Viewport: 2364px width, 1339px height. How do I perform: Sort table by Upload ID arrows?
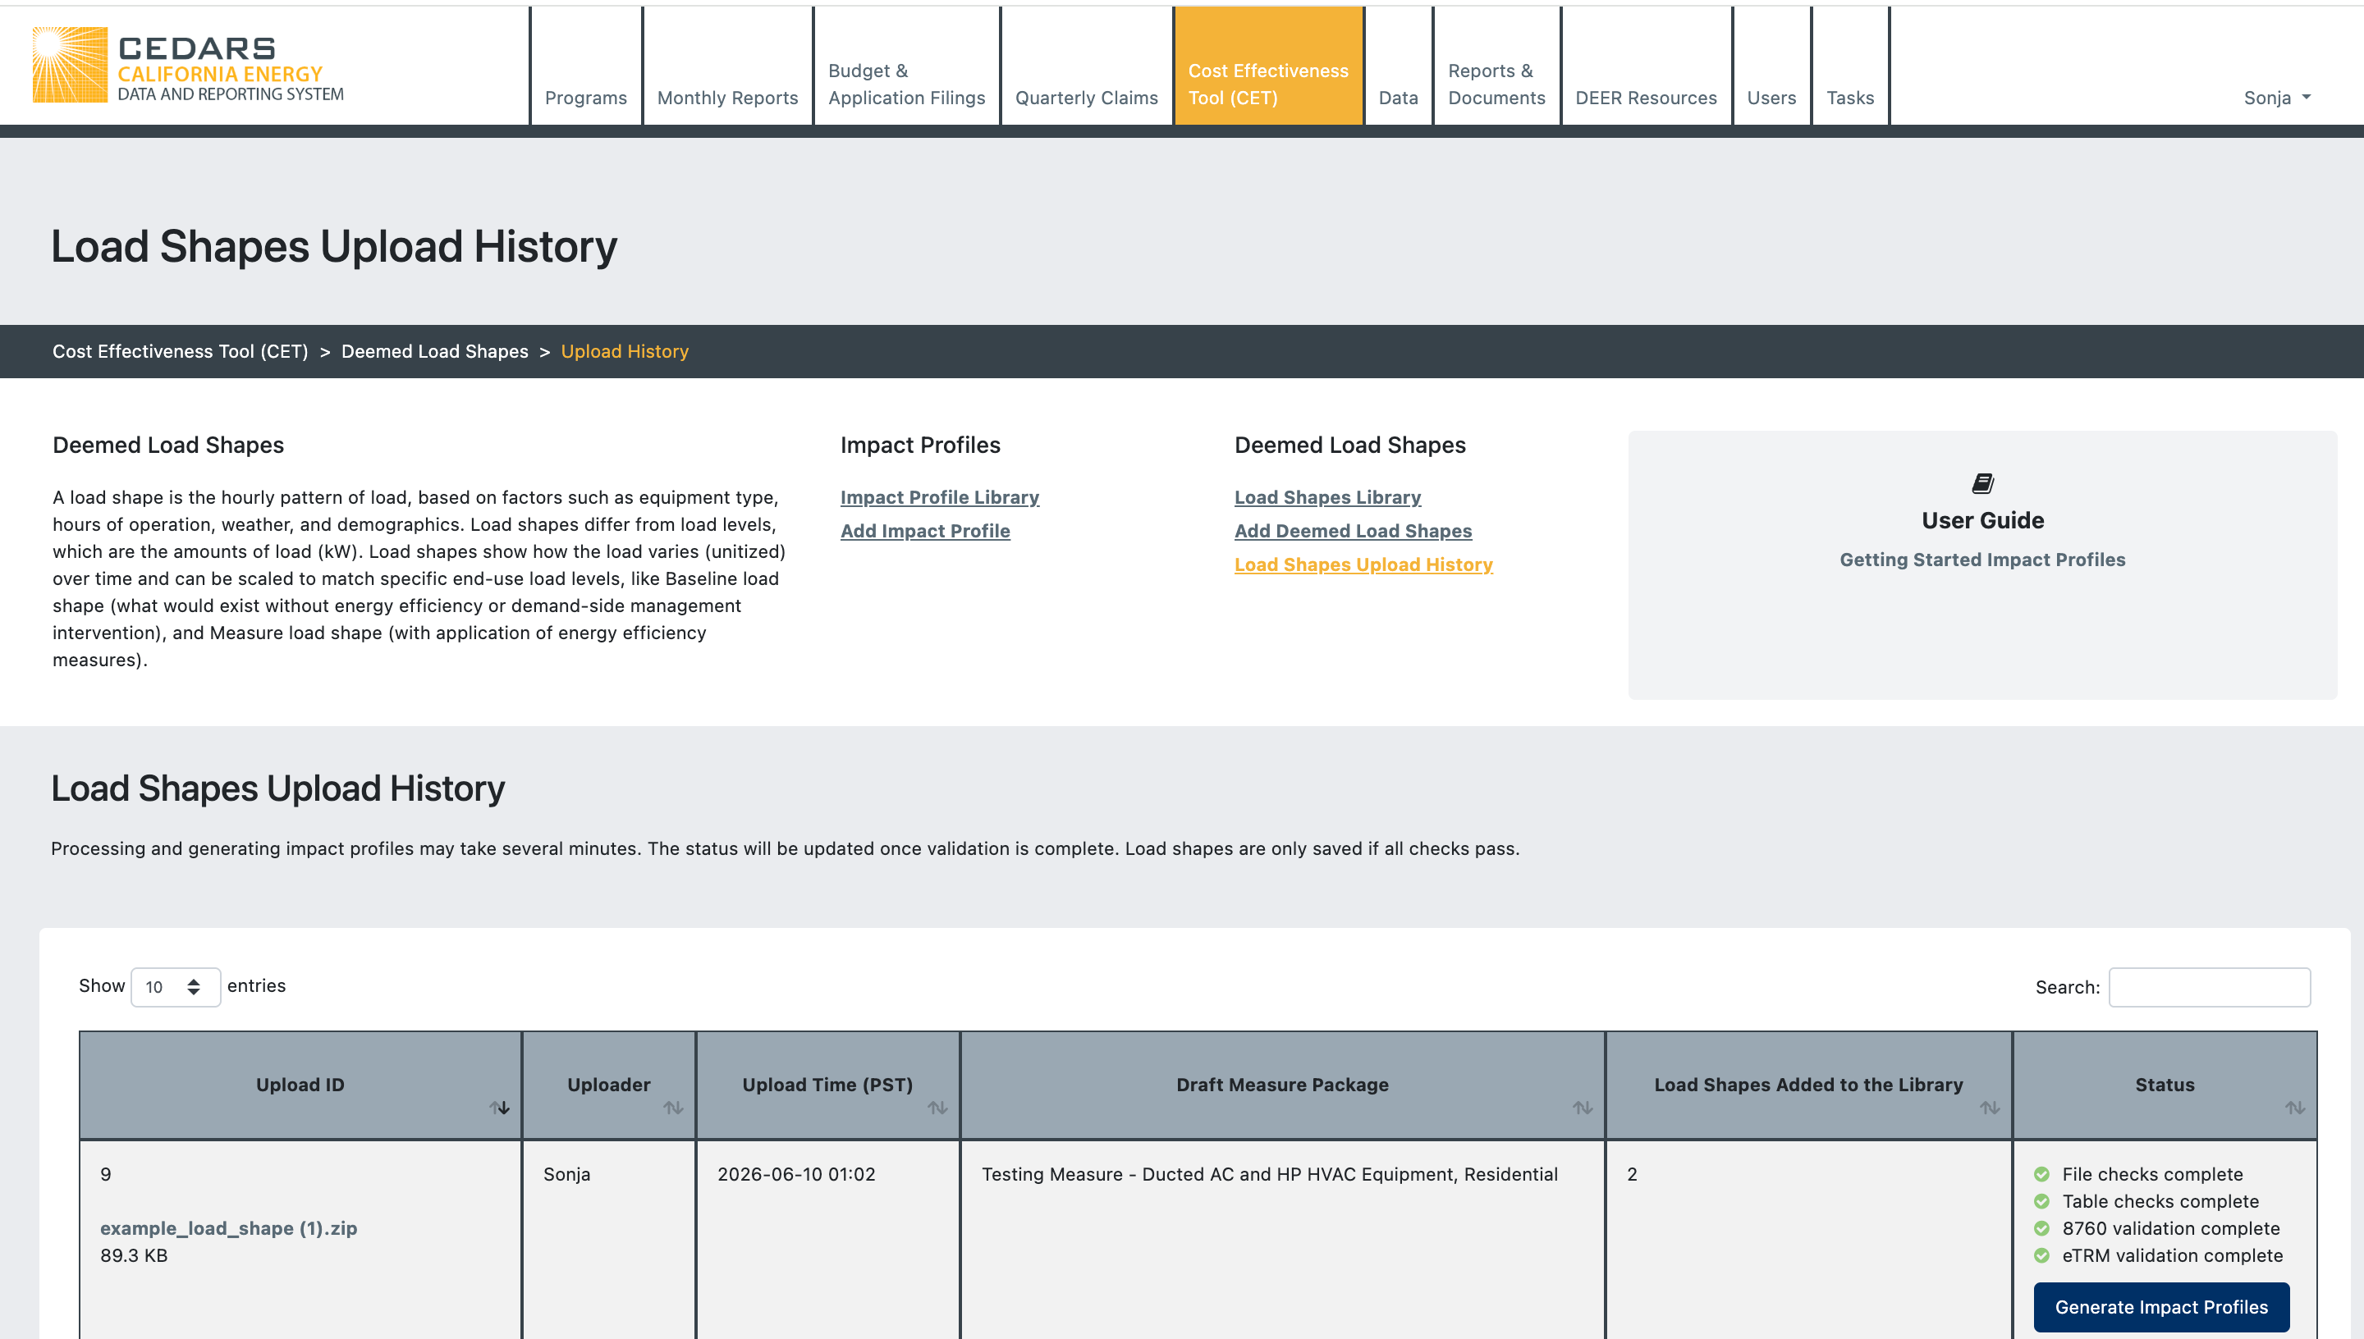[499, 1108]
